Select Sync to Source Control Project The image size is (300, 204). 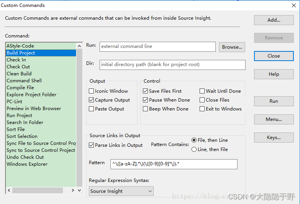41,150
